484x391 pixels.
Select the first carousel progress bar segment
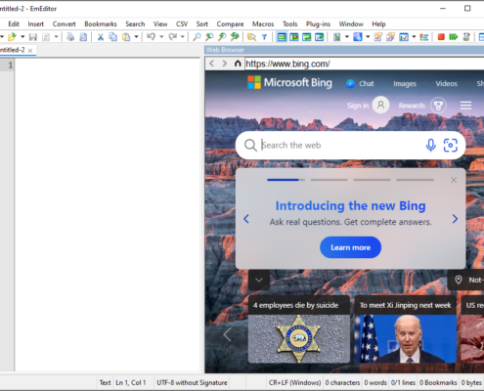coord(286,180)
